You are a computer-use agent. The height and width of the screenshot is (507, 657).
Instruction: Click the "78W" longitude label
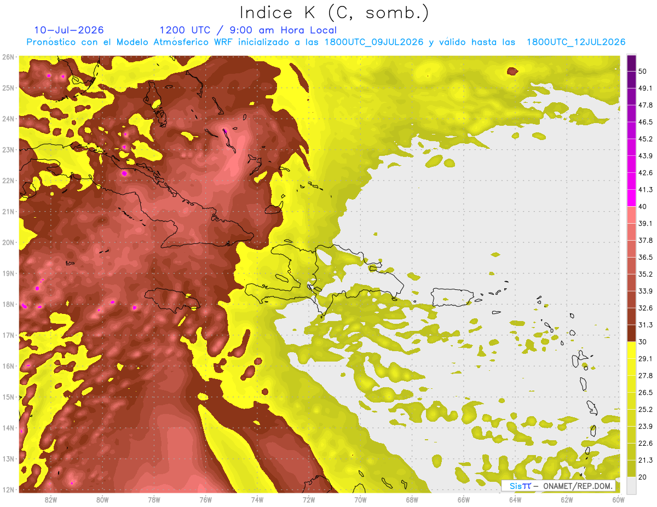click(x=154, y=500)
